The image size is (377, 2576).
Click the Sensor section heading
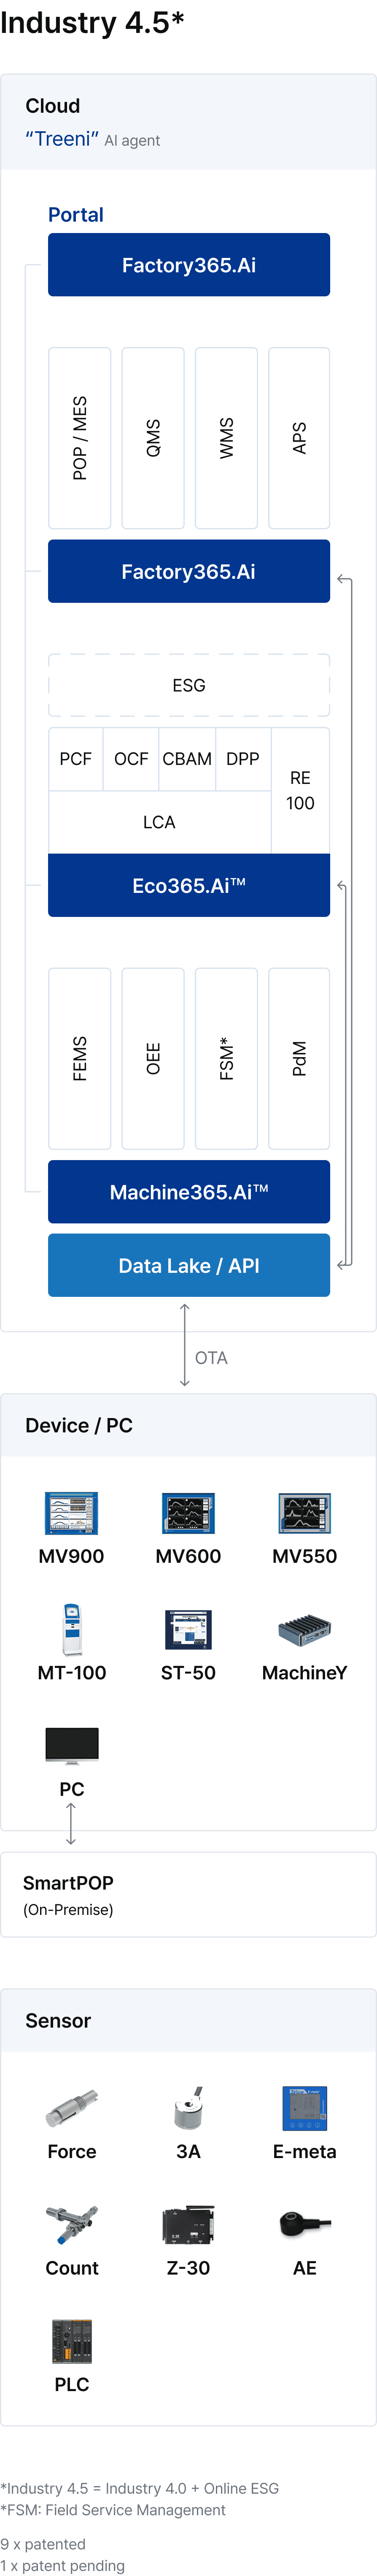[58, 2020]
